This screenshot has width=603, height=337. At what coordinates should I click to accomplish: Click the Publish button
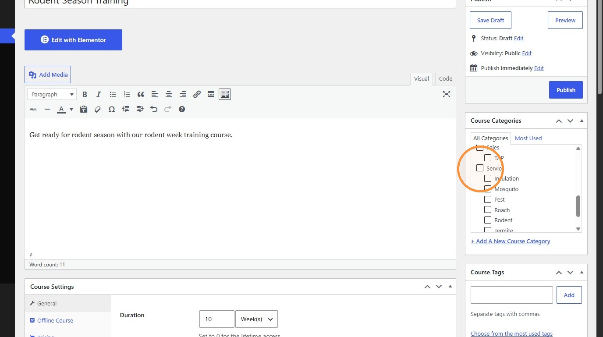[566, 90]
